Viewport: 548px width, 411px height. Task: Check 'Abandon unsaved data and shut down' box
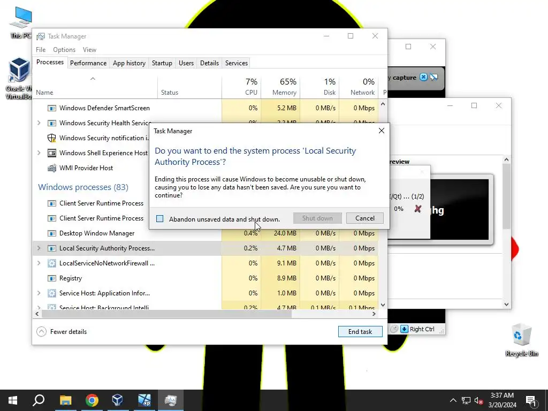[x=159, y=219]
